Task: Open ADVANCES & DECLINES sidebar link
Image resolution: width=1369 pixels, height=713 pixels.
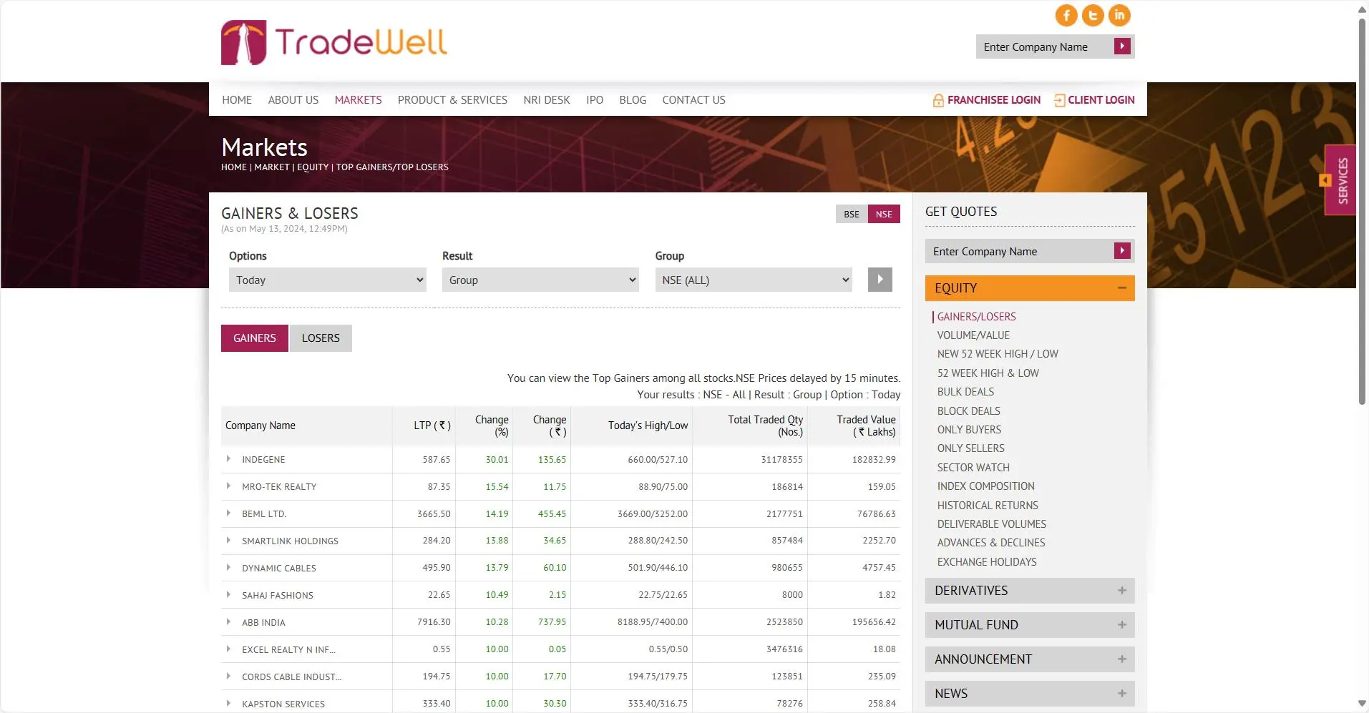Action: tap(991, 543)
